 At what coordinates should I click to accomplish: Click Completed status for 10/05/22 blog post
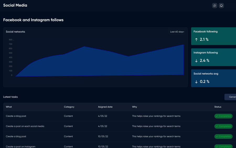coord(223,136)
